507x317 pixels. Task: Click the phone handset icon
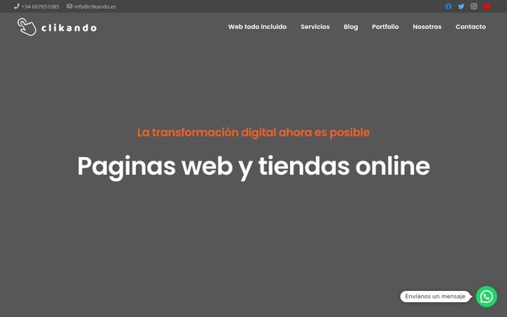[x=17, y=6]
